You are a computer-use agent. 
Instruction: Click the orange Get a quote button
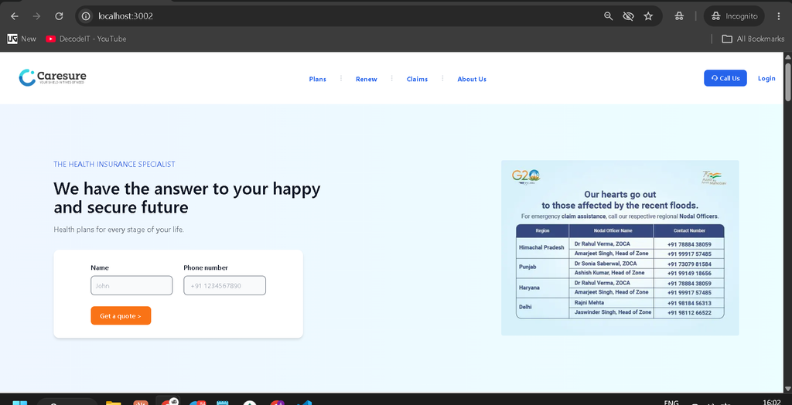[x=121, y=315]
